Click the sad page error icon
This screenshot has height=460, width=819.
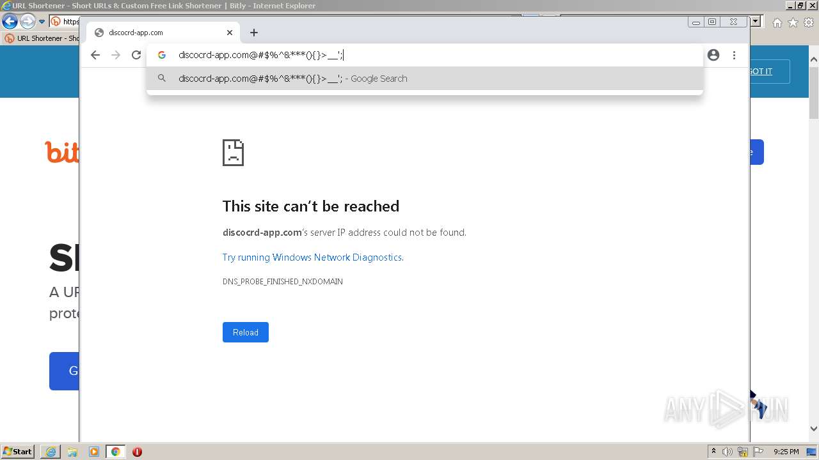(x=233, y=153)
